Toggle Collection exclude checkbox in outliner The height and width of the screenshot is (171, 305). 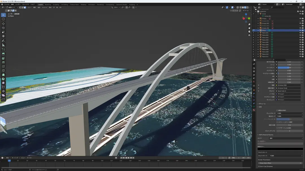point(298,12)
